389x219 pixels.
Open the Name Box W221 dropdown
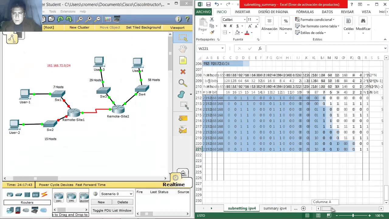pos(222,48)
